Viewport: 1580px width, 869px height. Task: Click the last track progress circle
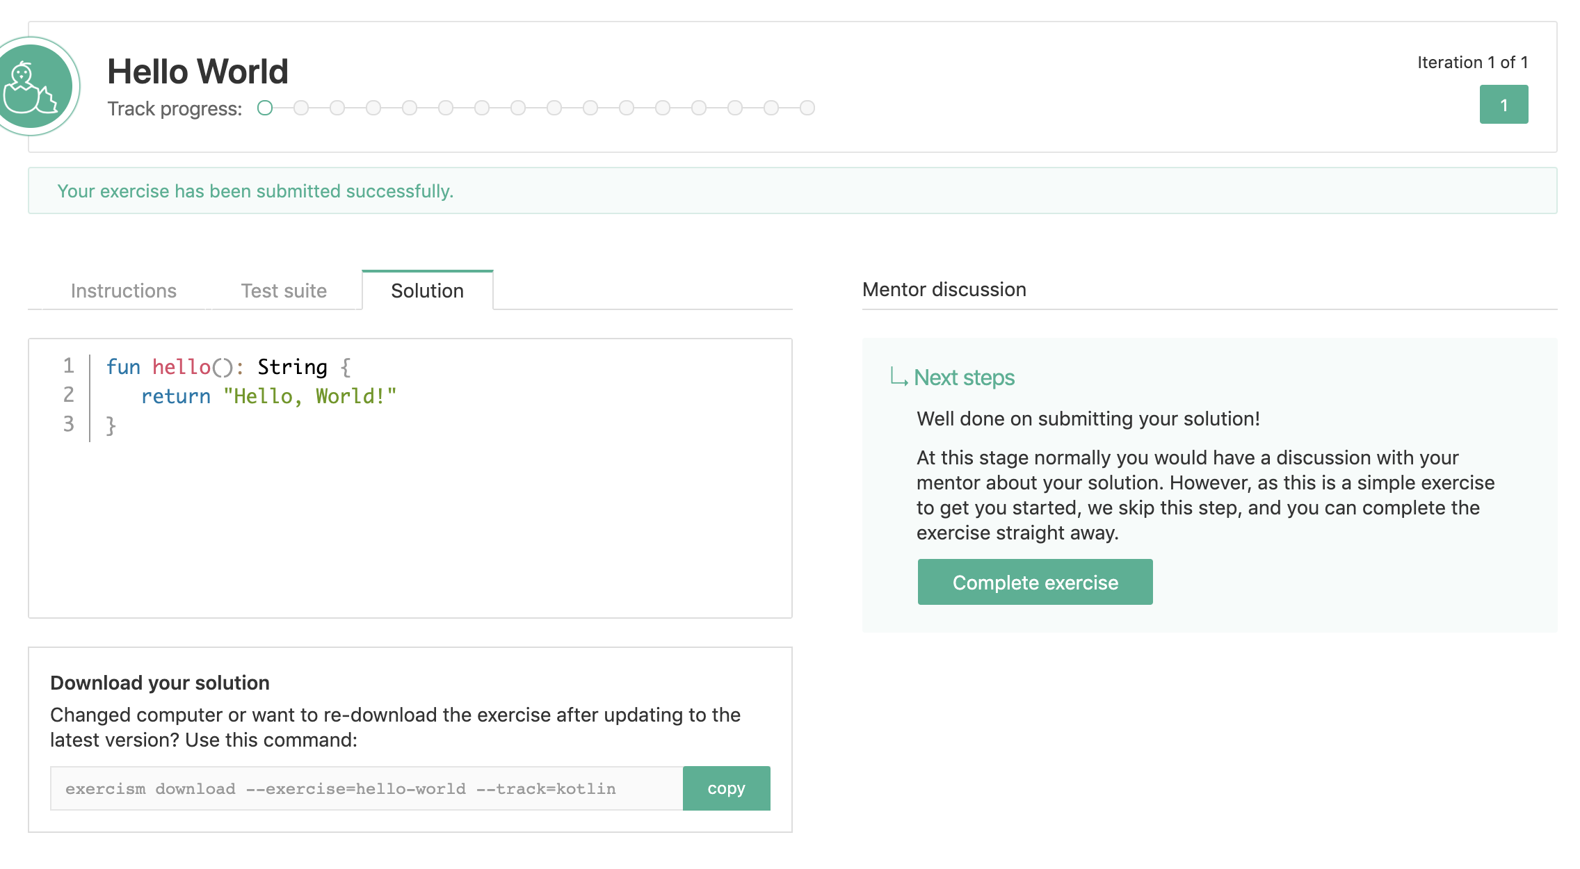click(x=807, y=108)
